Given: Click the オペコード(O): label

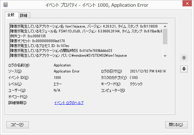Looking at the screenshot, I should click(18, 96).
